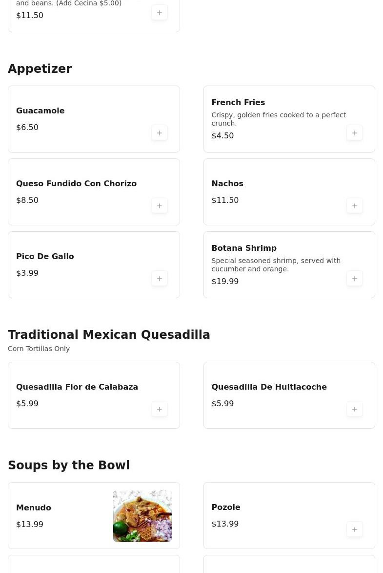Image resolution: width=383 pixels, height=573 pixels.
Task: Open the Pozole item name
Action: click(226, 507)
